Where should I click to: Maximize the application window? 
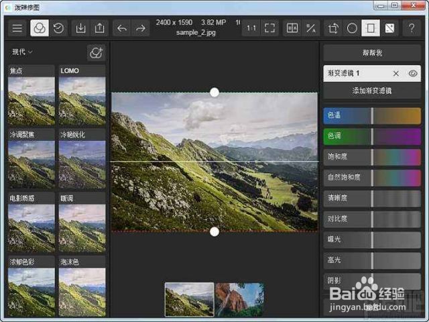point(394,5)
